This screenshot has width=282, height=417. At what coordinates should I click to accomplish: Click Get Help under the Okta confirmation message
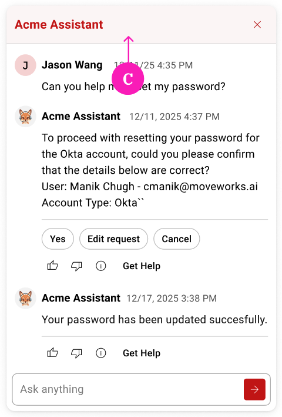[142, 266]
